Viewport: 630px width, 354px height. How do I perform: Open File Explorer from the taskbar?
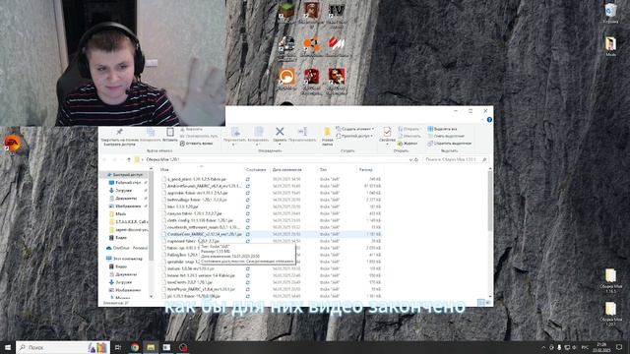151,347
